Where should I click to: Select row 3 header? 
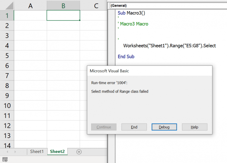(x=7, y=35)
